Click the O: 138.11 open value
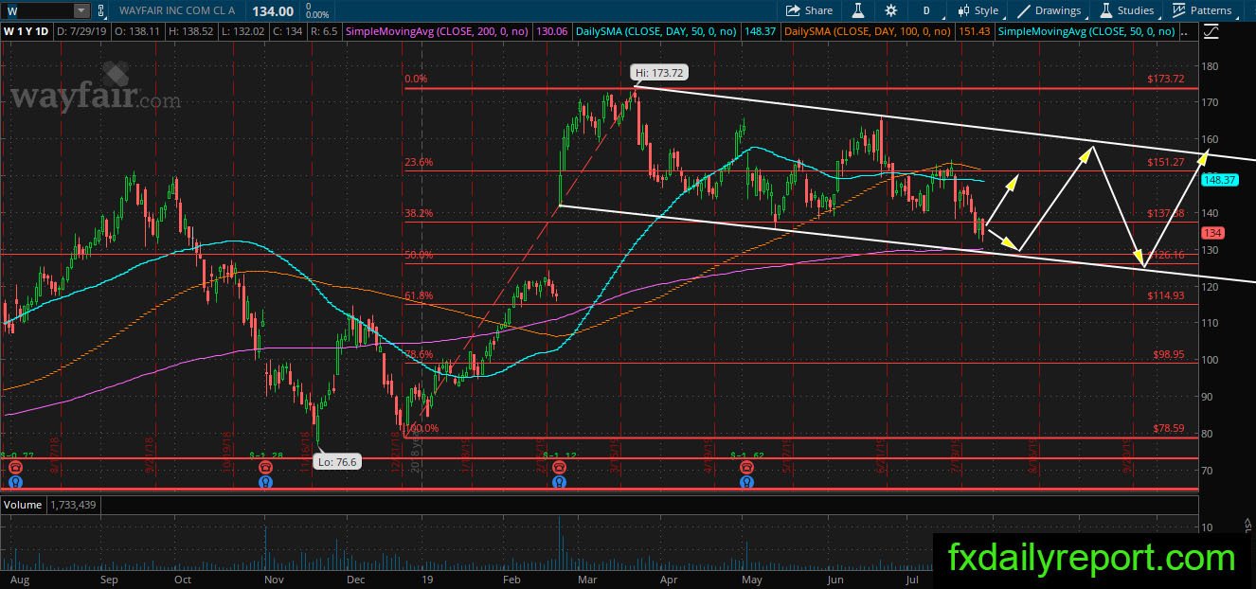The width and height of the screenshot is (1256, 589). pos(136,31)
